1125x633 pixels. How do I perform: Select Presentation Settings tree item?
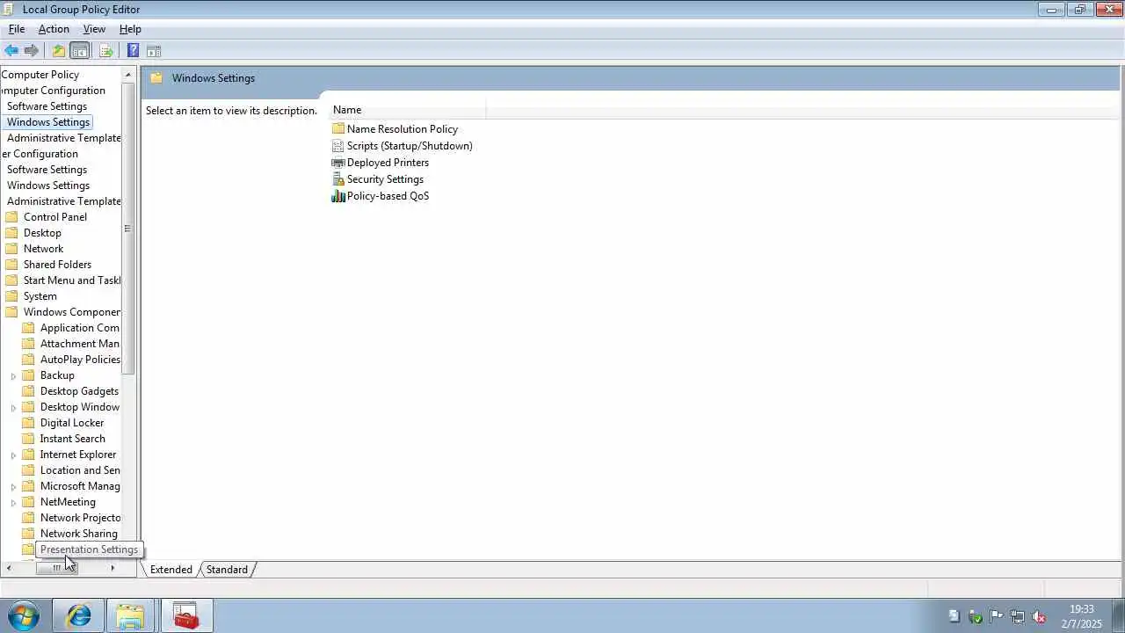(x=89, y=549)
